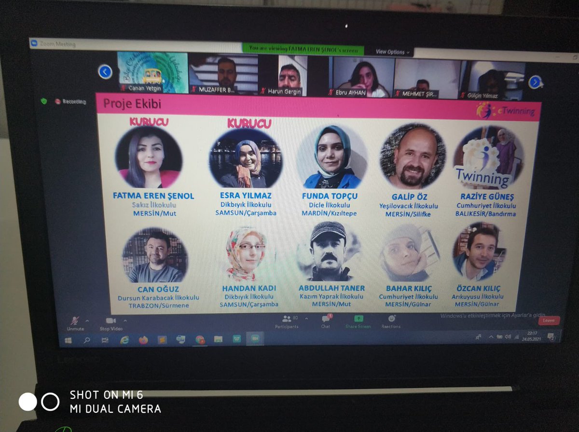The image size is (579, 432).
Task: Open the volume control in system tray
Action: [x=508, y=337]
